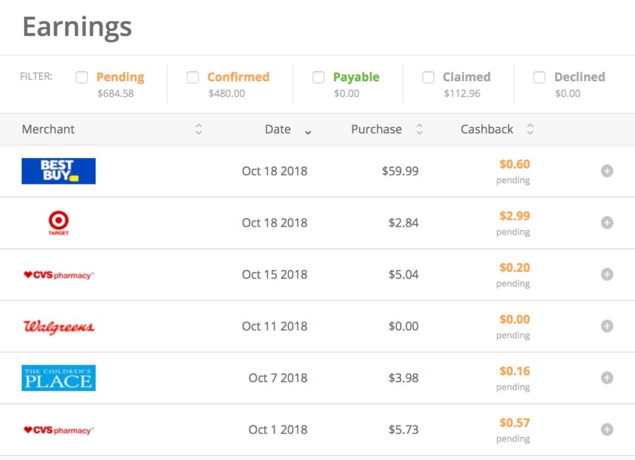635x460 pixels.
Task: Check the Confirmed filter box
Action: click(193, 77)
